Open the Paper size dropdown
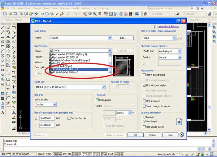Image resolution: width=217 pixels, height=157 pixels. click(104, 87)
